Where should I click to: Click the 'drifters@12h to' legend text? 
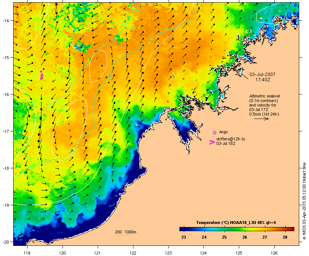[231, 139]
